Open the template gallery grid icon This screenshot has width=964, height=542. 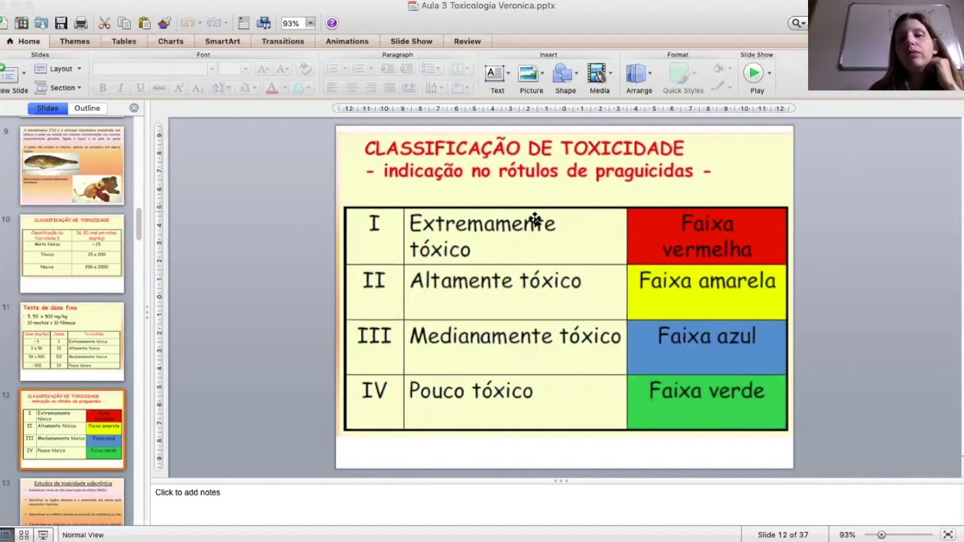tap(22, 23)
